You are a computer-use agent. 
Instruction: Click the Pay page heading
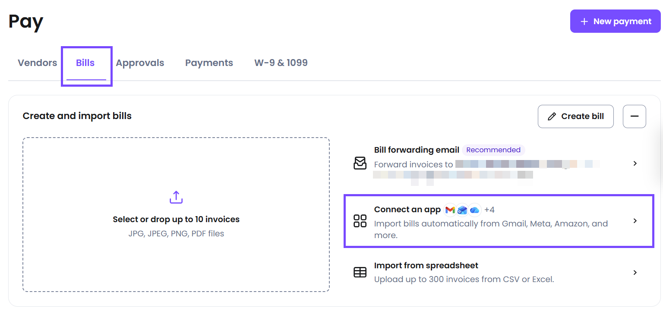click(26, 22)
